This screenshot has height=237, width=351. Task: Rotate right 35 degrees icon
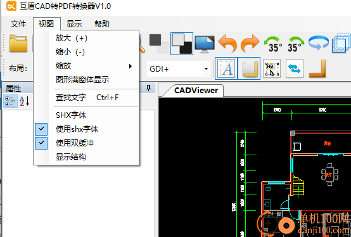(x=296, y=44)
